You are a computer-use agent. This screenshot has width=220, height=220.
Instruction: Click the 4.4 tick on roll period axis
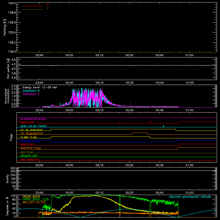point(13,60)
